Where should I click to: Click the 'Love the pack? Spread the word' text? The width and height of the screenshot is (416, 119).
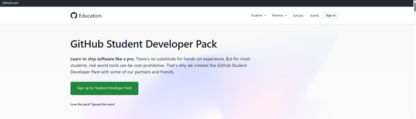point(92,104)
